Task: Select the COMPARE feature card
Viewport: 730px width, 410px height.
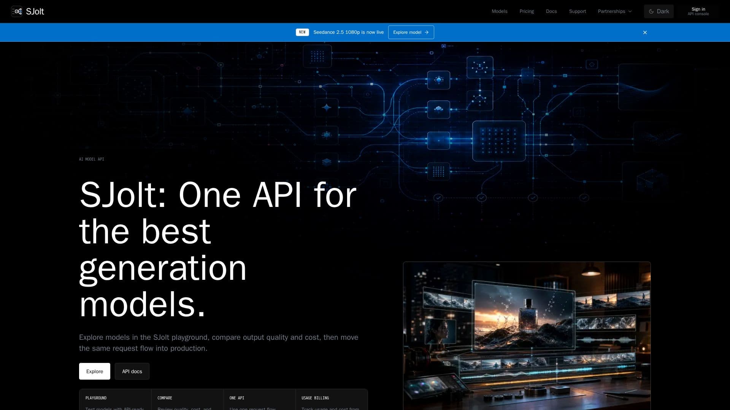Action: [x=187, y=399]
